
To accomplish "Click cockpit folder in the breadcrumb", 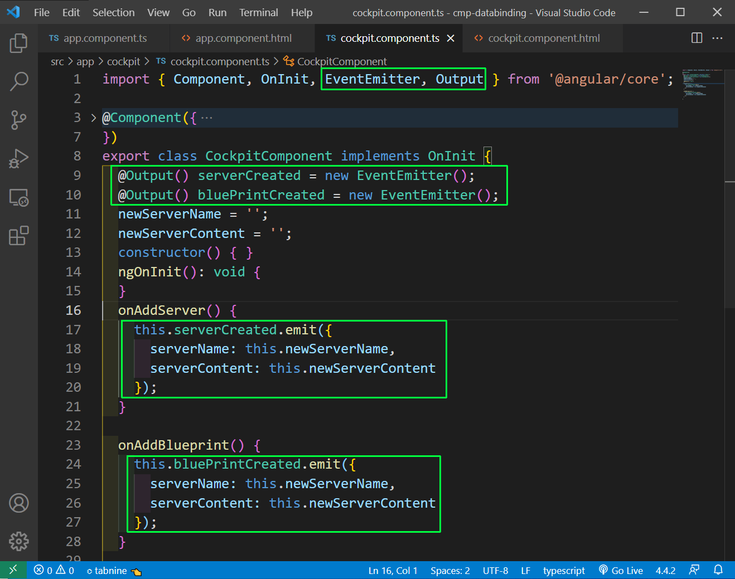I will coord(124,61).
